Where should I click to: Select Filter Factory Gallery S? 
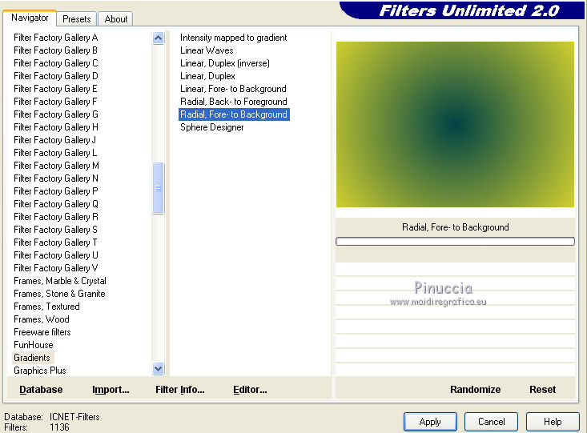coord(56,230)
